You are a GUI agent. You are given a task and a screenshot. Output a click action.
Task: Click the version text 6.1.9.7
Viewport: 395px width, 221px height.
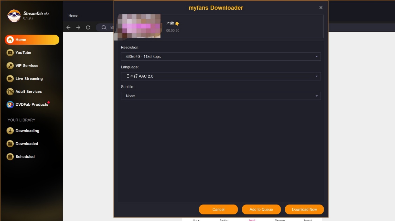[28, 18]
